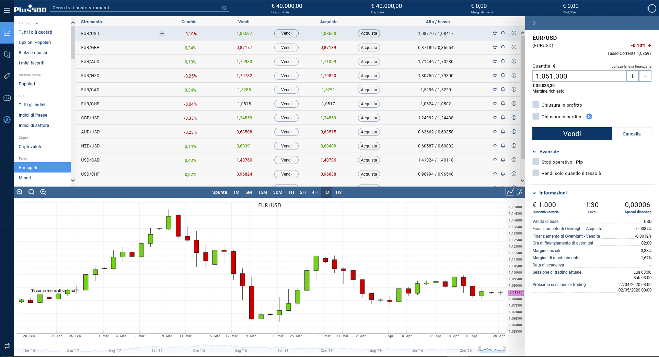Screen dimensions: 659x357
Task: Set a price alert bell for EUR/GBP
Action: click(x=503, y=47)
